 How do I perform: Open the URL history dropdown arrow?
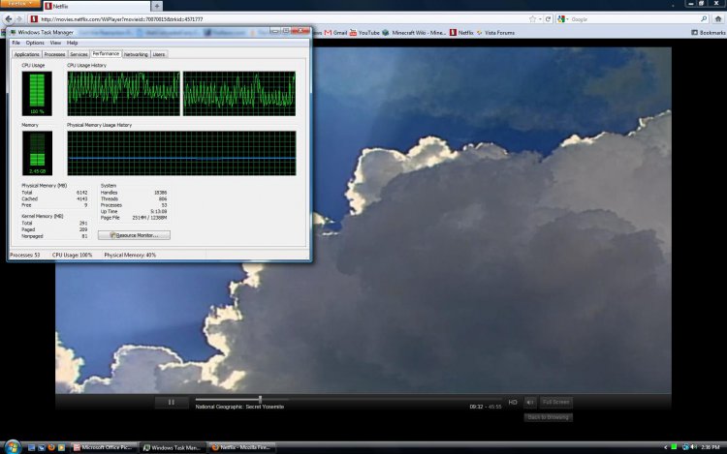(540, 19)
